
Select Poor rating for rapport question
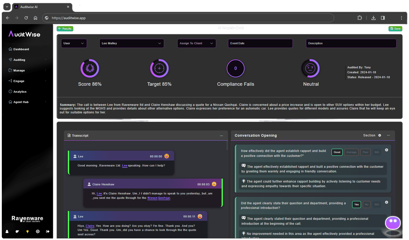[365, 152]
